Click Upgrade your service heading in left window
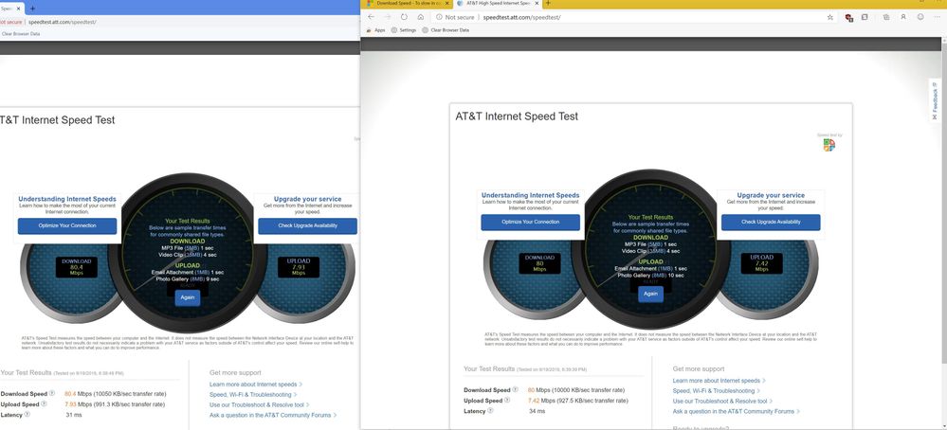 tap(307, 199)
